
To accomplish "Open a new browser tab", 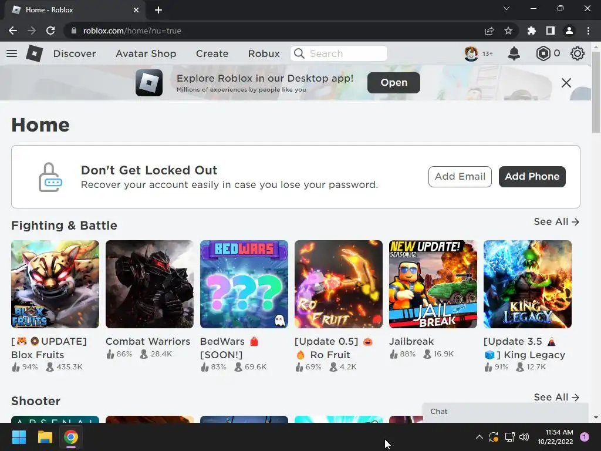I will (158, 10).
